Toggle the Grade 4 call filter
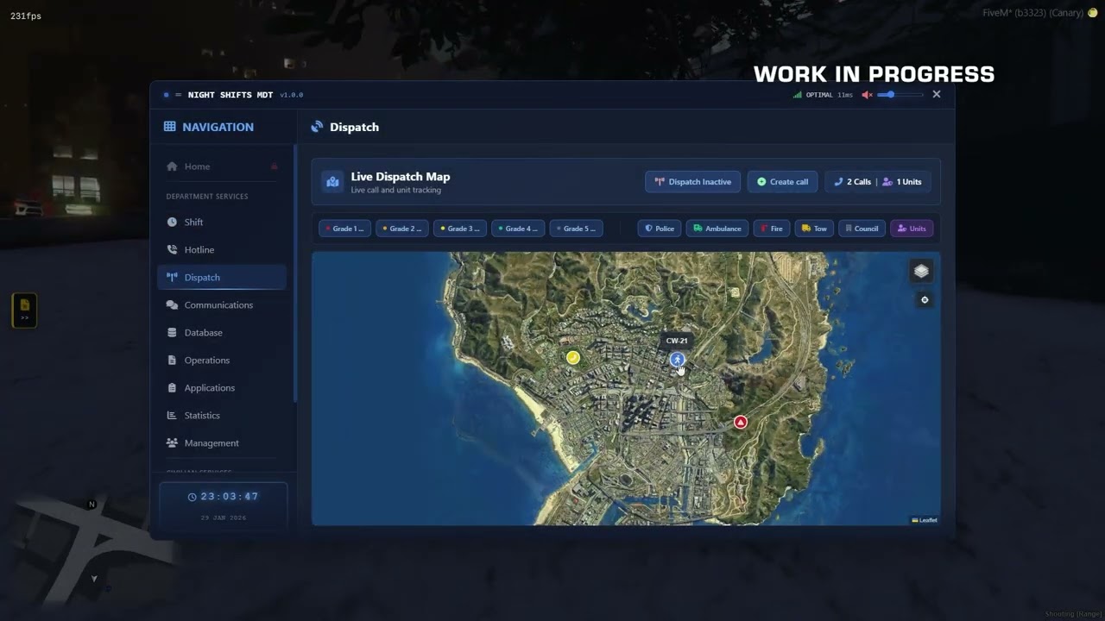The image size is (1105, 621). (x=518, y=229)
